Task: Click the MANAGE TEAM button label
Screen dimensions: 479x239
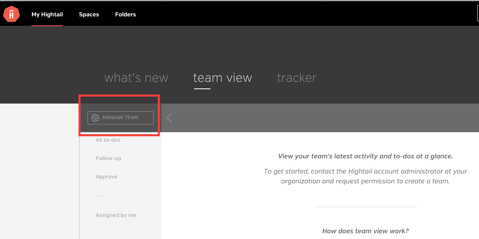Action: click(x=120, y=117)
